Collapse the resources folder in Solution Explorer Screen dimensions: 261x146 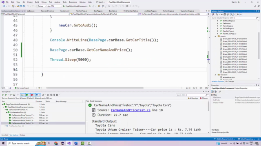coord(215,75)
